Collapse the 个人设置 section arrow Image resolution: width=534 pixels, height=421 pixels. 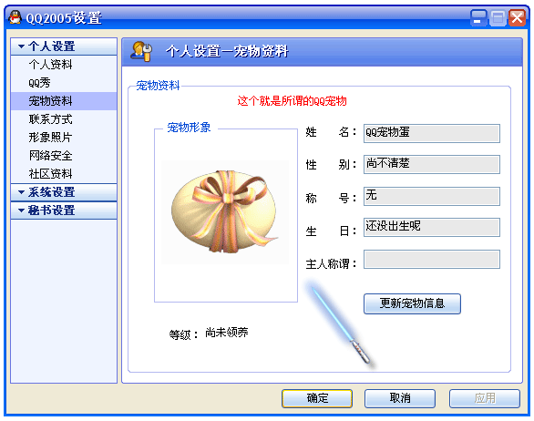22,46
